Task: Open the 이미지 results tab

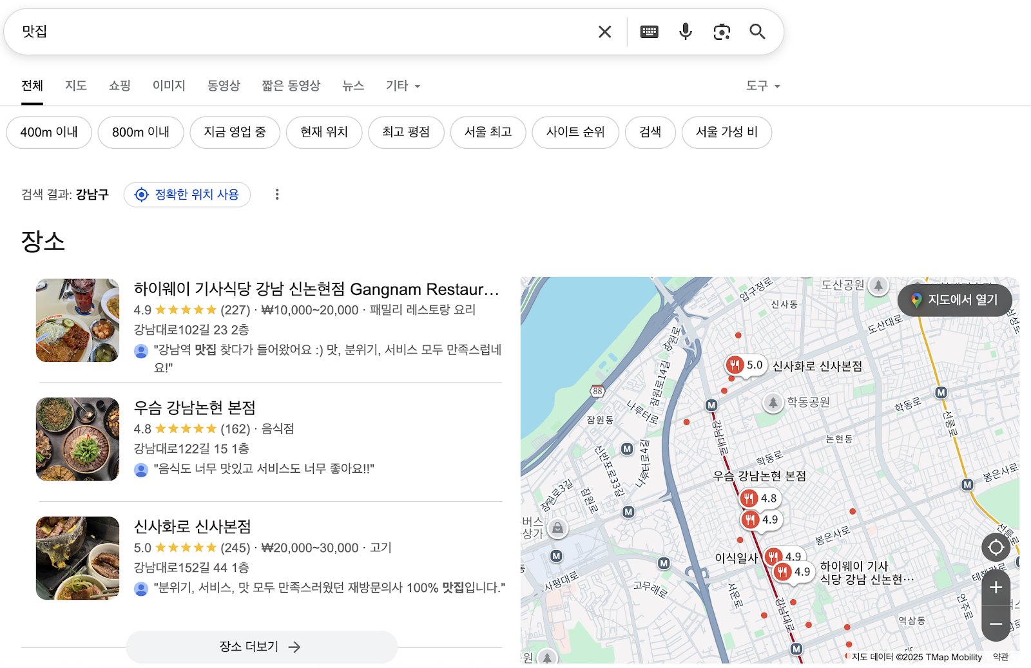Action: (x=168, y=86)
